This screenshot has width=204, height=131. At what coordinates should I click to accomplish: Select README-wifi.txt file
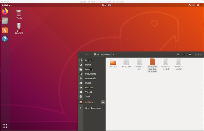point(179,64)
